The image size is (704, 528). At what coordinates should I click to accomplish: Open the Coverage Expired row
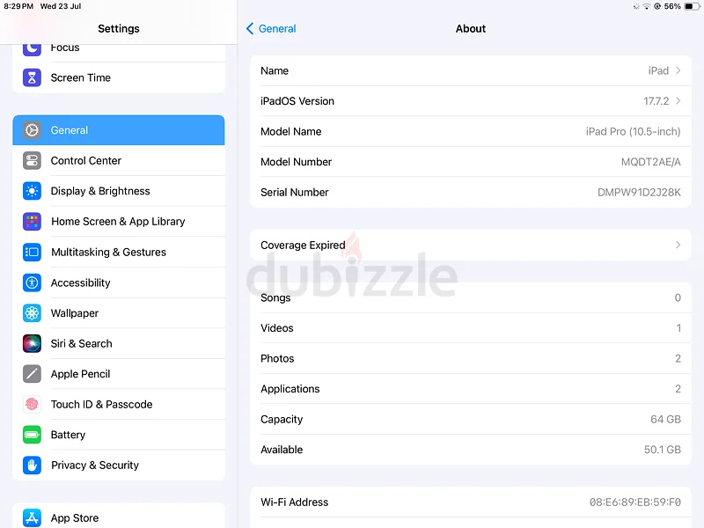point(471,246)
